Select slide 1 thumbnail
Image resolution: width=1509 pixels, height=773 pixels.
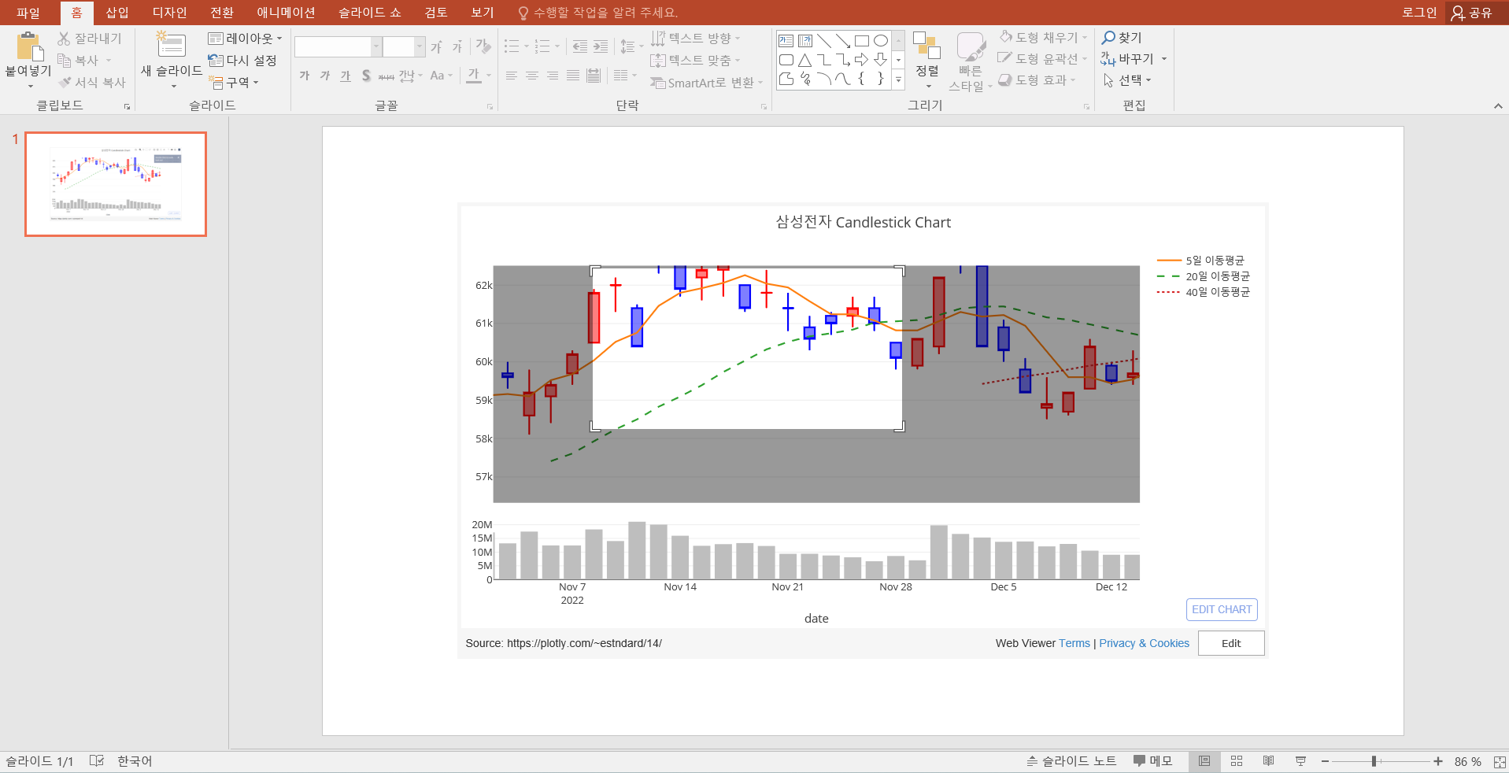click(x=116, y=184)
